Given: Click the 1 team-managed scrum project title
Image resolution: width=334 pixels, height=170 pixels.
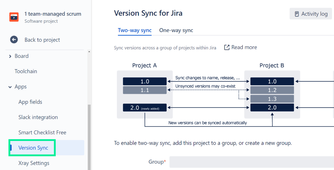Looking at the screenshot, I should click(x=53, y=14).
